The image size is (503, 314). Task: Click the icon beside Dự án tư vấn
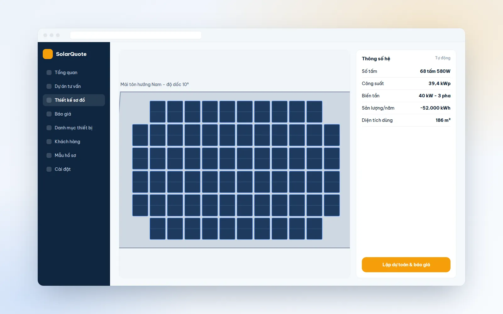[49, 86]
